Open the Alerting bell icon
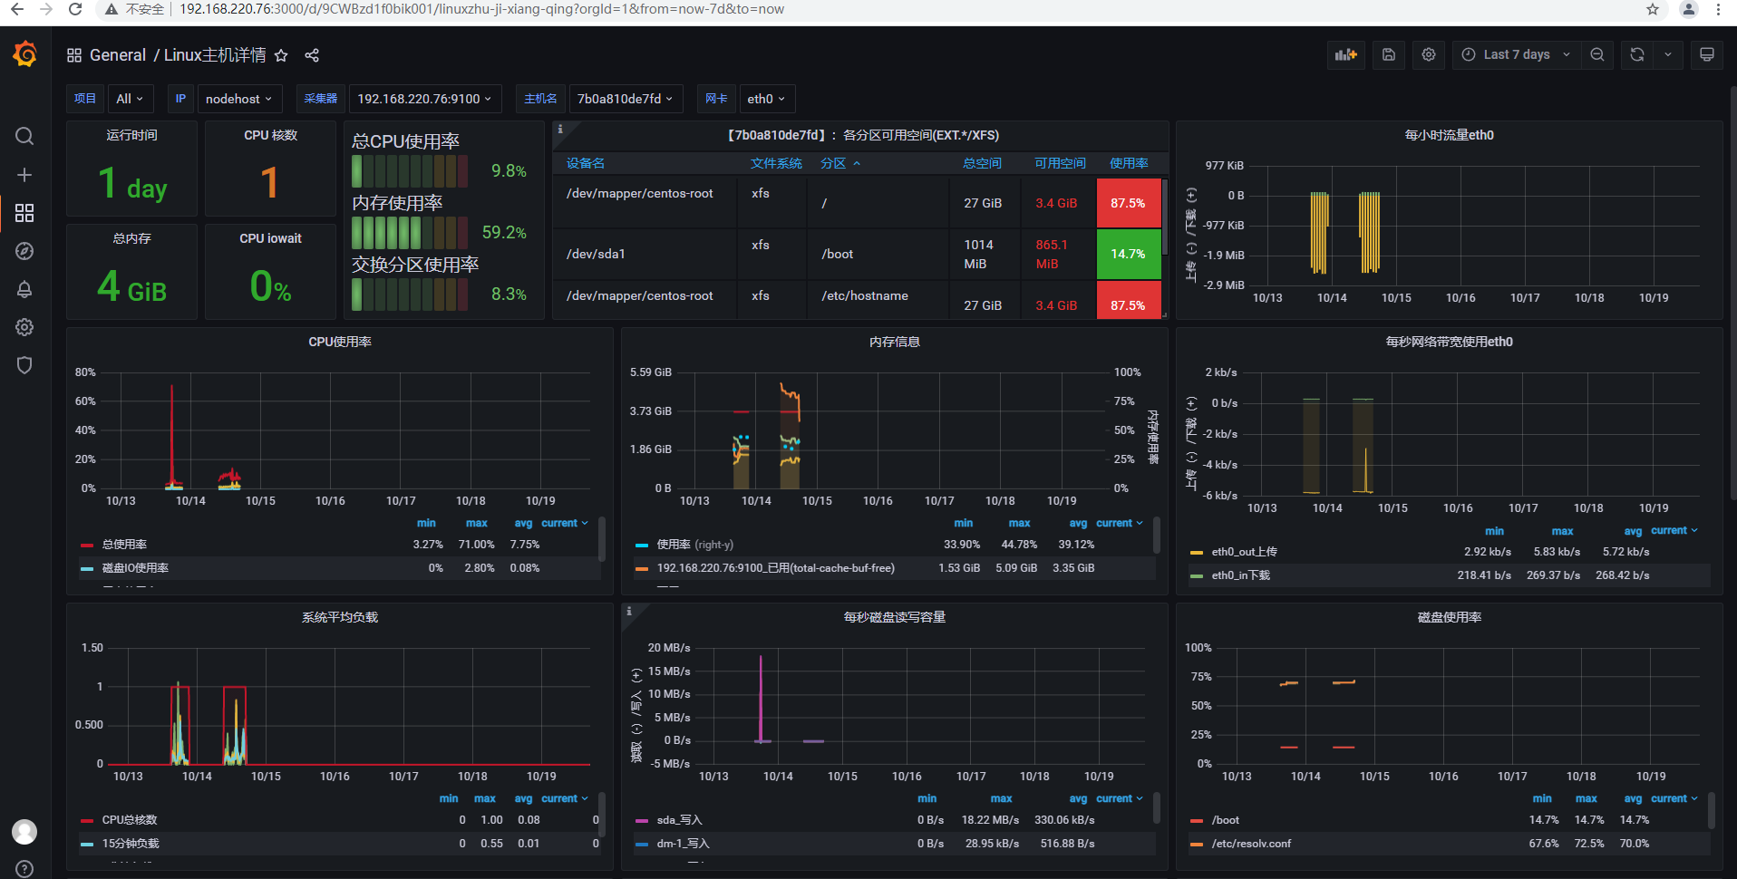Screen dimensions: 1737x879 point(24,289)
